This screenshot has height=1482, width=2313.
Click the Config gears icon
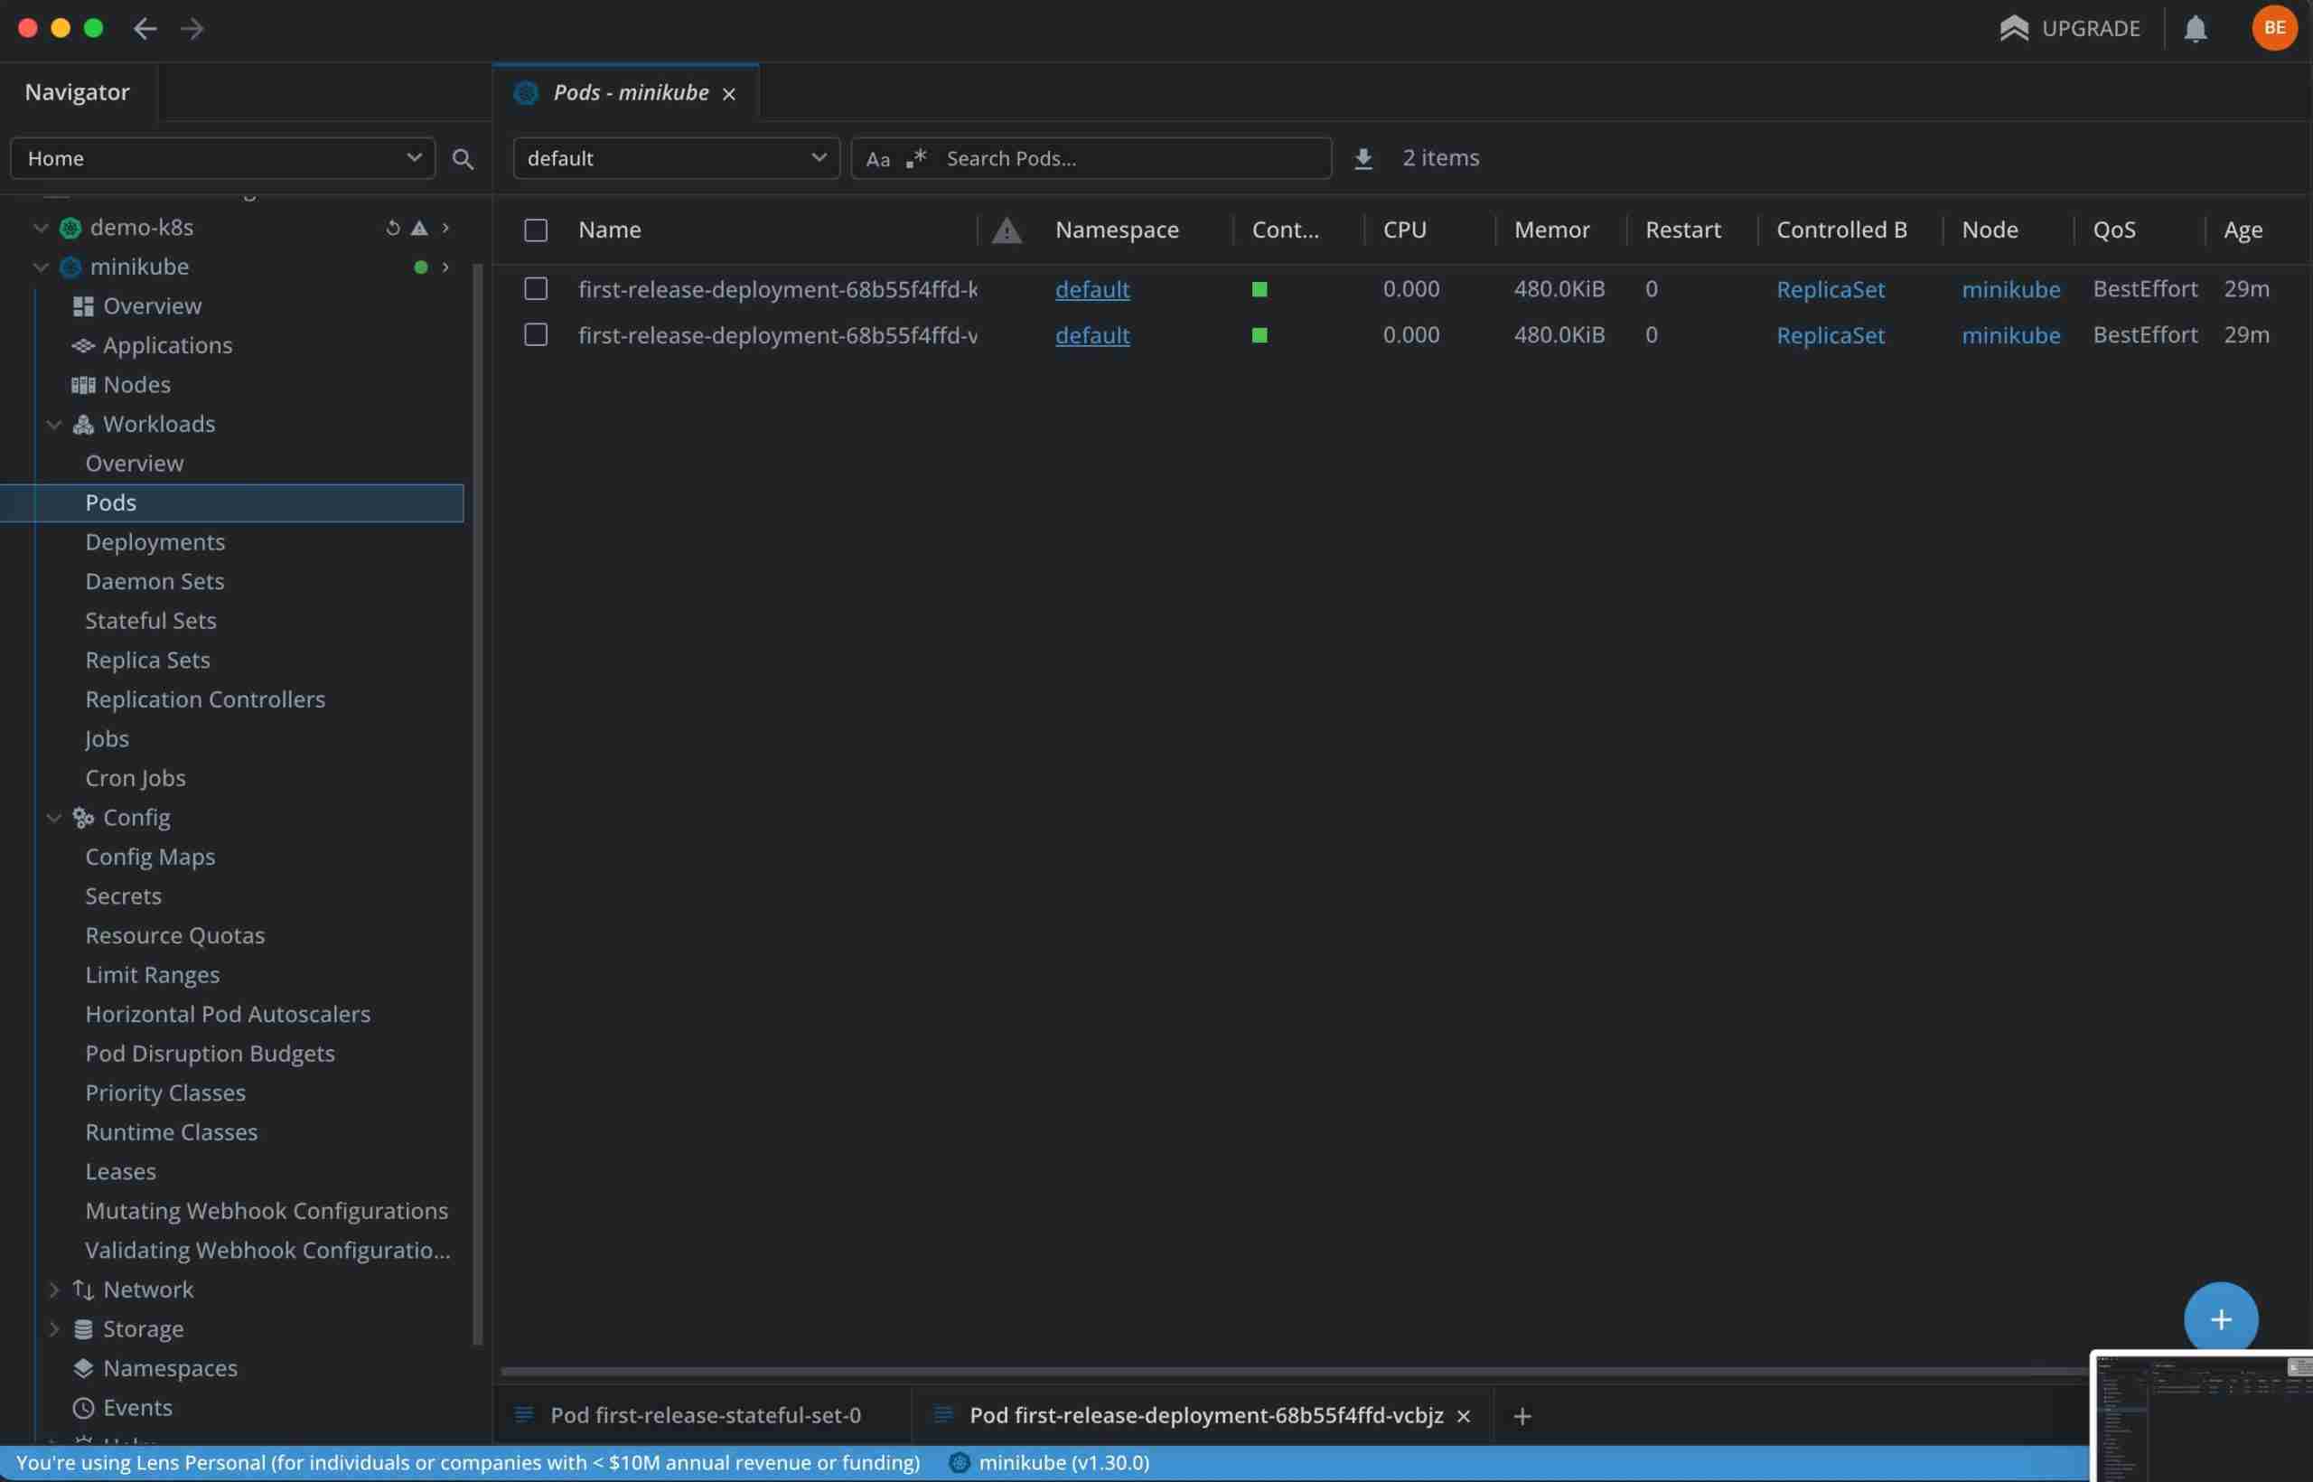tap(84, 818)
